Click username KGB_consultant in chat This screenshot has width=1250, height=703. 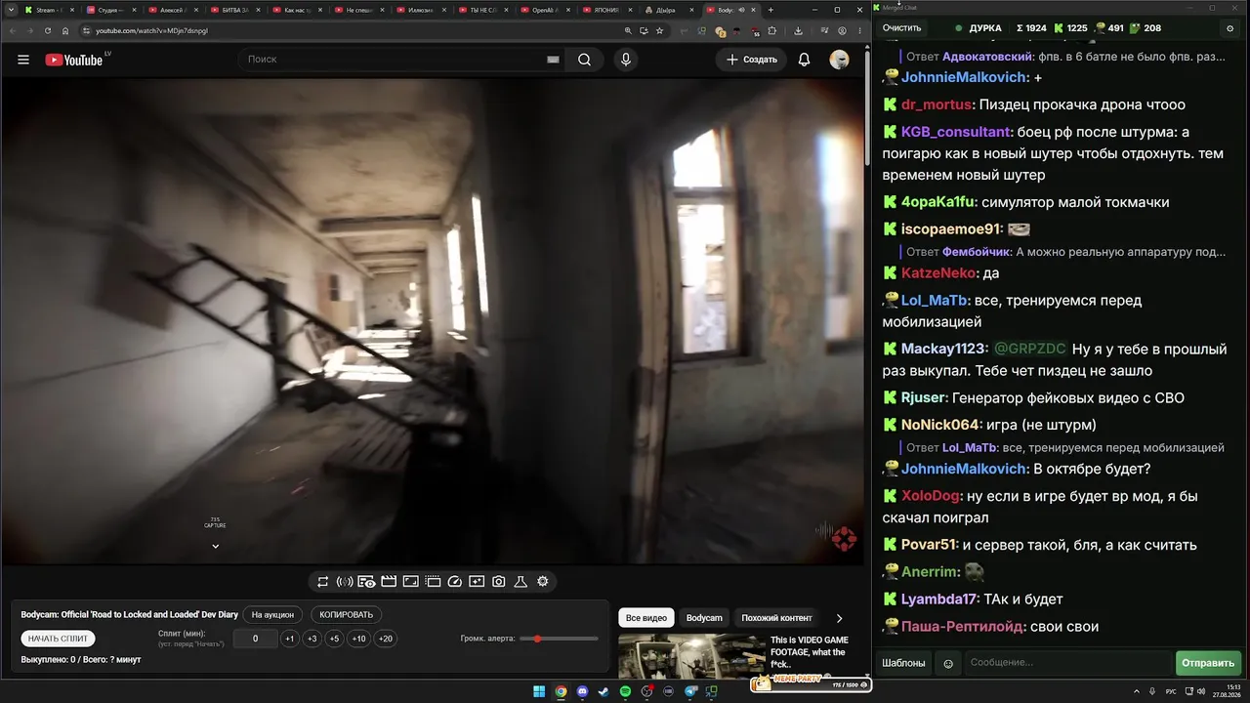(x=956, y=132)
